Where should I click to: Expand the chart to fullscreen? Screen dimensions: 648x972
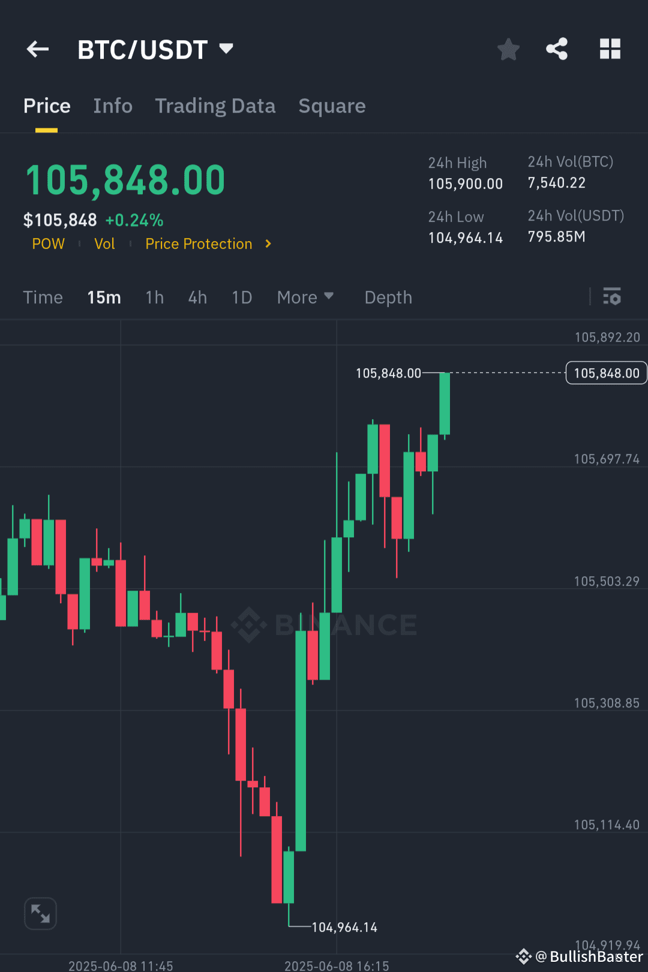40,913
